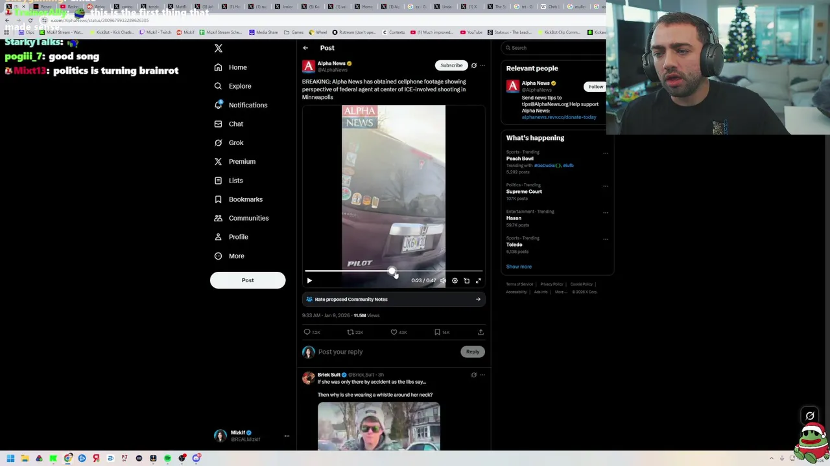The height and width of the screenshot is (466, 830).
Task: Open three-dot menu on Brick Suit reply
Action: click(482, 375)
